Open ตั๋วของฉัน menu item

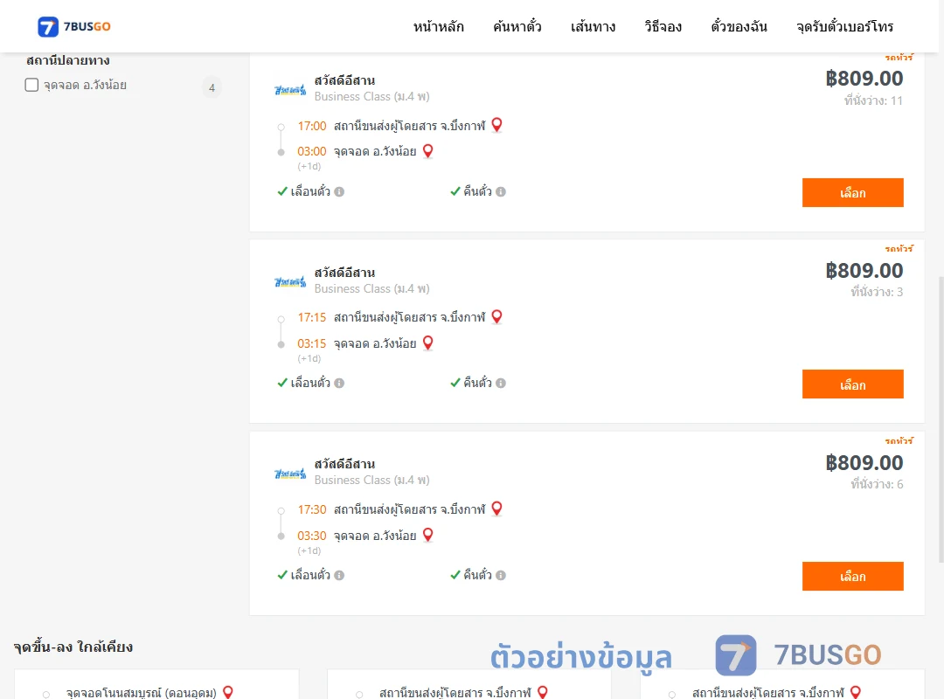[x=739, y=26]
